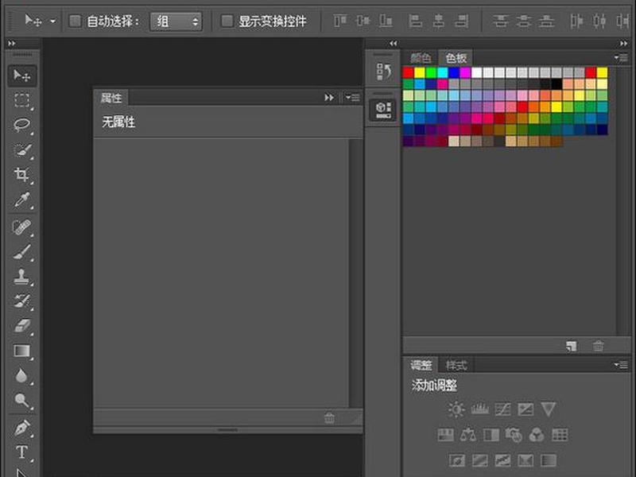The width and height of the screenshot is (636, 477).
Task: Add Selective Color adjustment
Action: point(525,460)
